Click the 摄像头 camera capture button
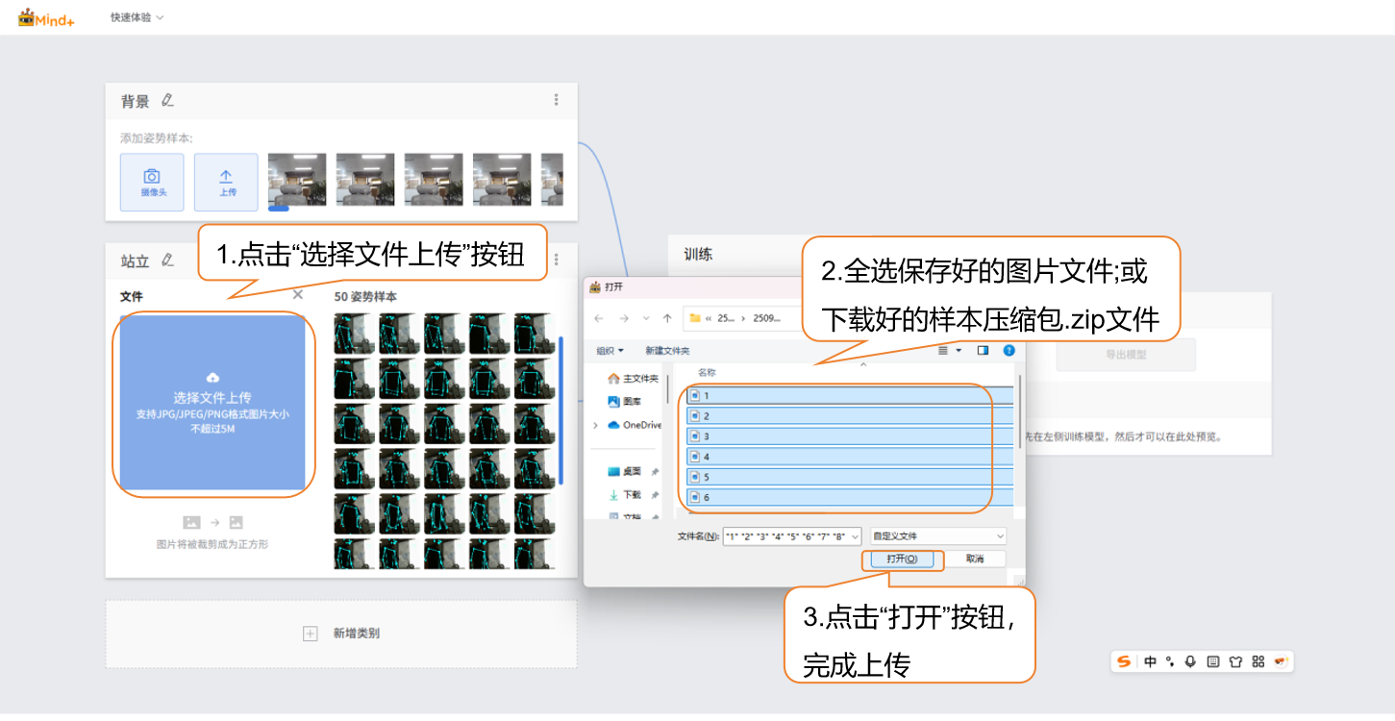1395x721 pixels. coord(152,182)
